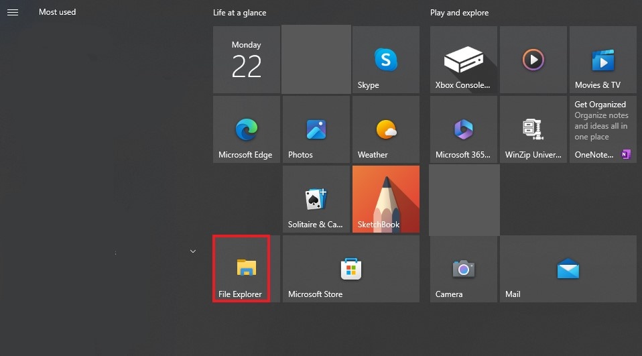Launch the Skype tile
This screenshot has height=356, width=642.
tap(386, 60)
